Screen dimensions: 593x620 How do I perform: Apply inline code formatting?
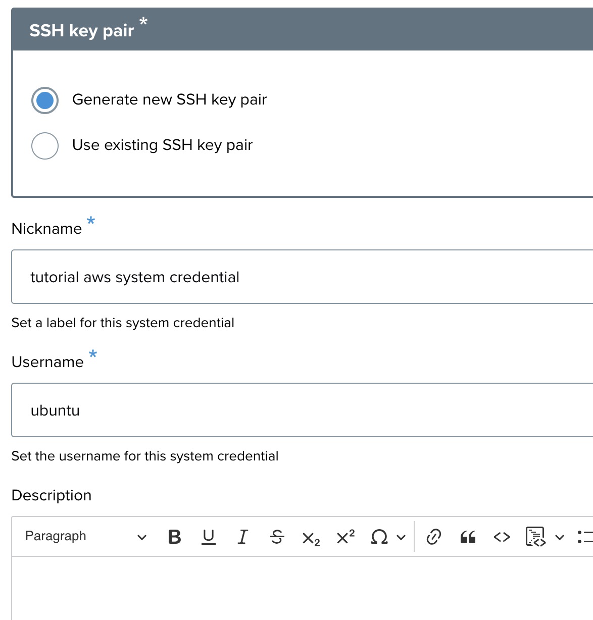click(502, 537)
